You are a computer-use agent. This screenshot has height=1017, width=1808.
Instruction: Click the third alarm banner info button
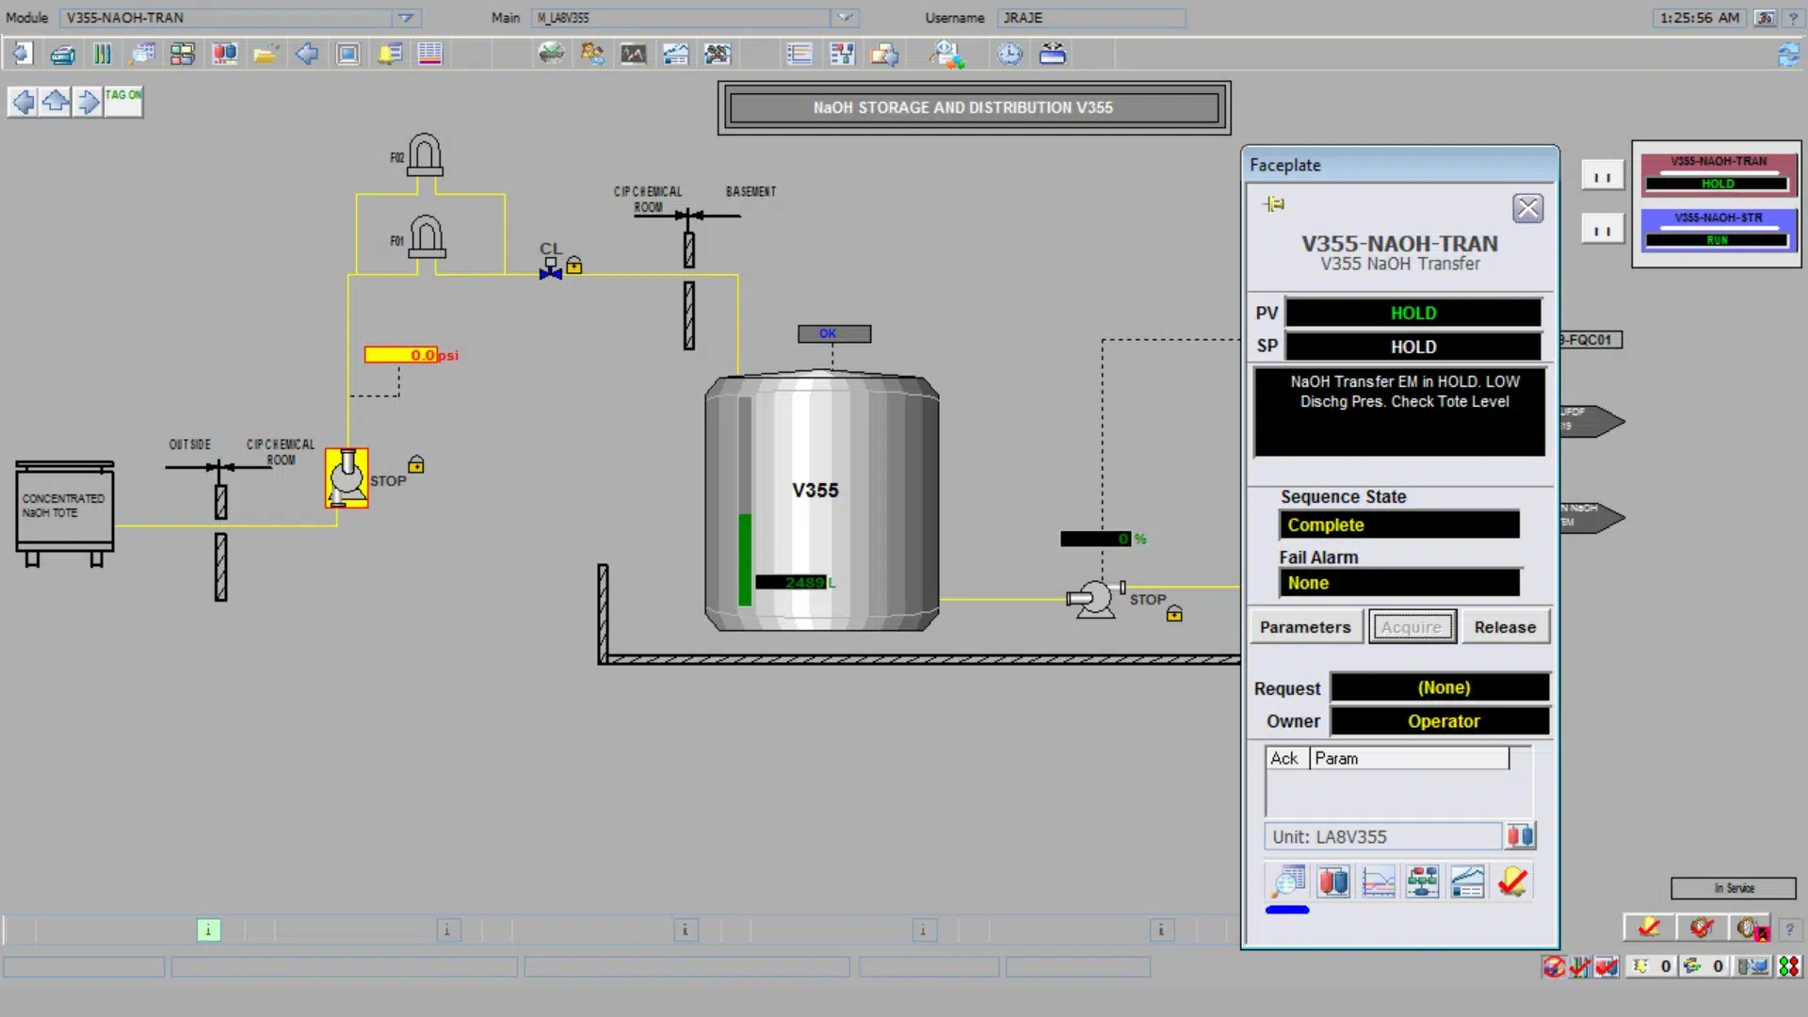click(686, 930)
